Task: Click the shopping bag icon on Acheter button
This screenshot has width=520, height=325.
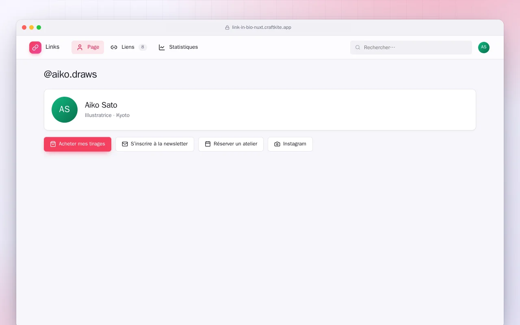Action: click(53, 144)
